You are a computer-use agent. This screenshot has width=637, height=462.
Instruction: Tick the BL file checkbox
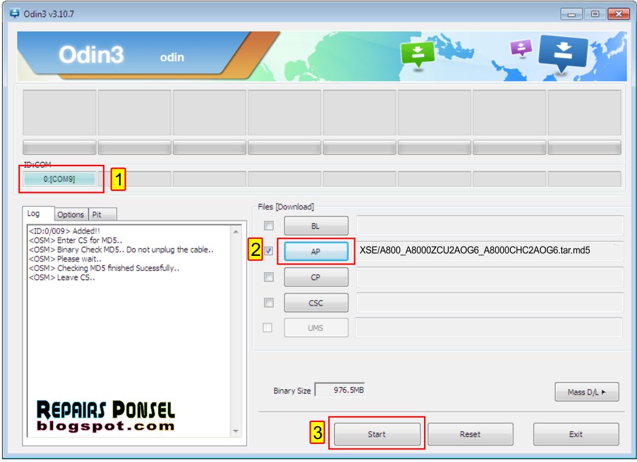(x=269, y=226)
